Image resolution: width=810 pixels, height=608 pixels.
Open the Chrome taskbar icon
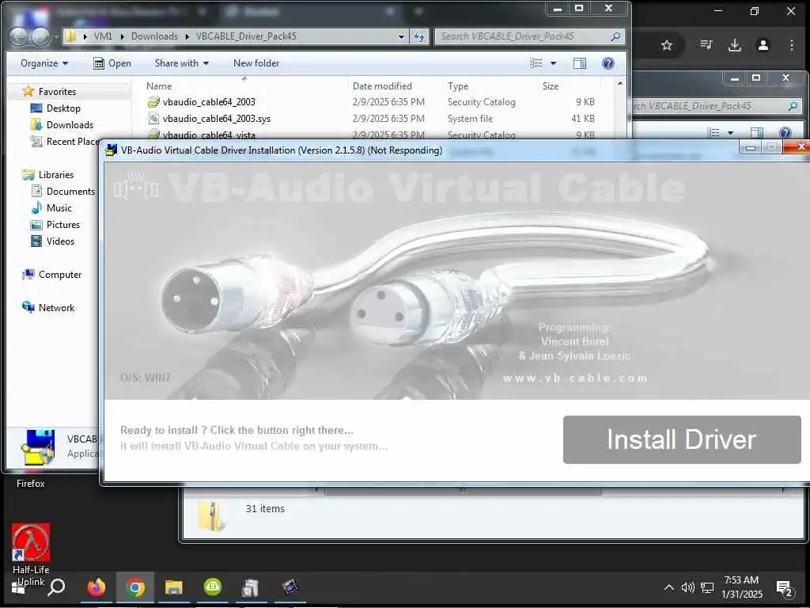coord(135,587)
